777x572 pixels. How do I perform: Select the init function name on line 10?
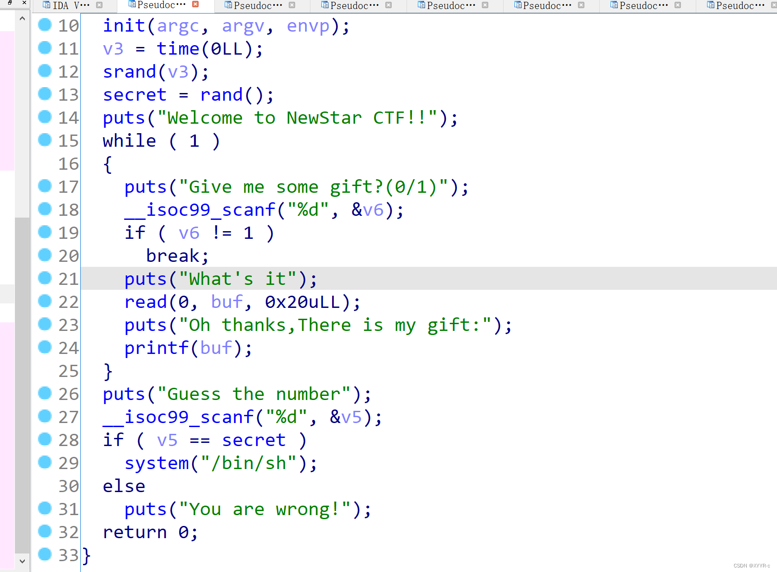click(124, 26)
